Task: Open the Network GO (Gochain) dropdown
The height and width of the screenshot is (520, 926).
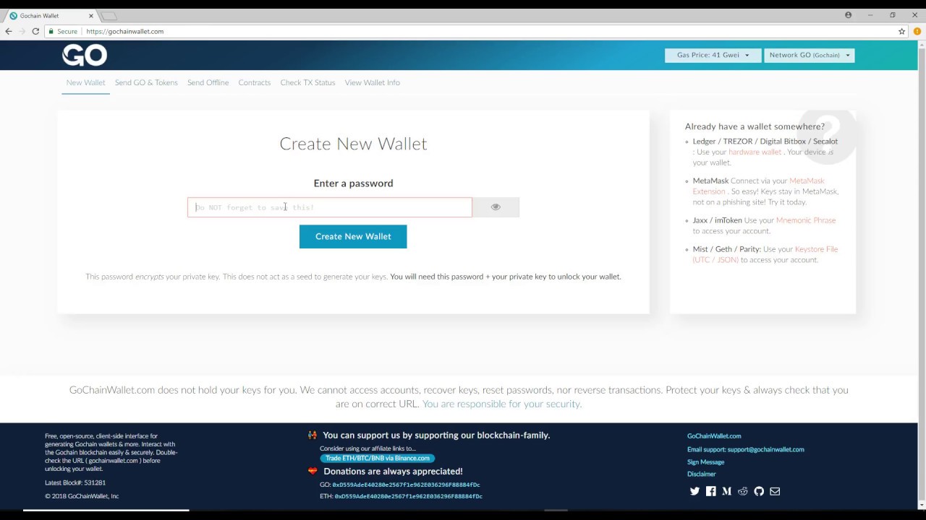Action: [809, 55]
